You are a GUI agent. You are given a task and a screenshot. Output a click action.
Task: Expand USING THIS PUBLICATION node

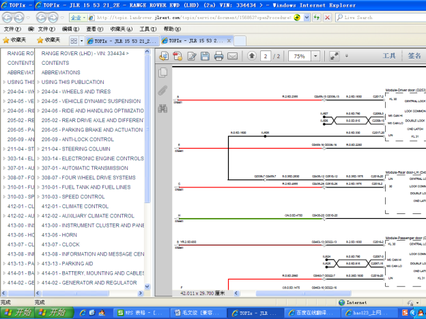(39, 82)
